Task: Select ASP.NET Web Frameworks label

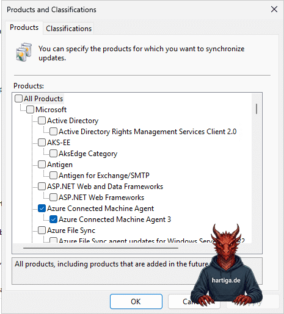Action: point(101,198)
